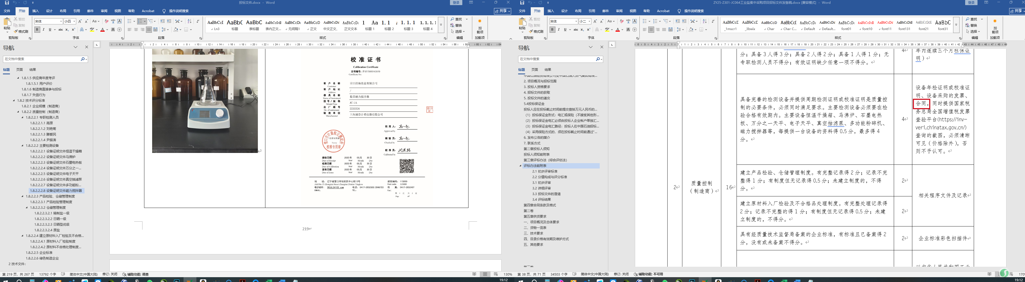Center-align text in the right Word window

[x=651, y=30]
